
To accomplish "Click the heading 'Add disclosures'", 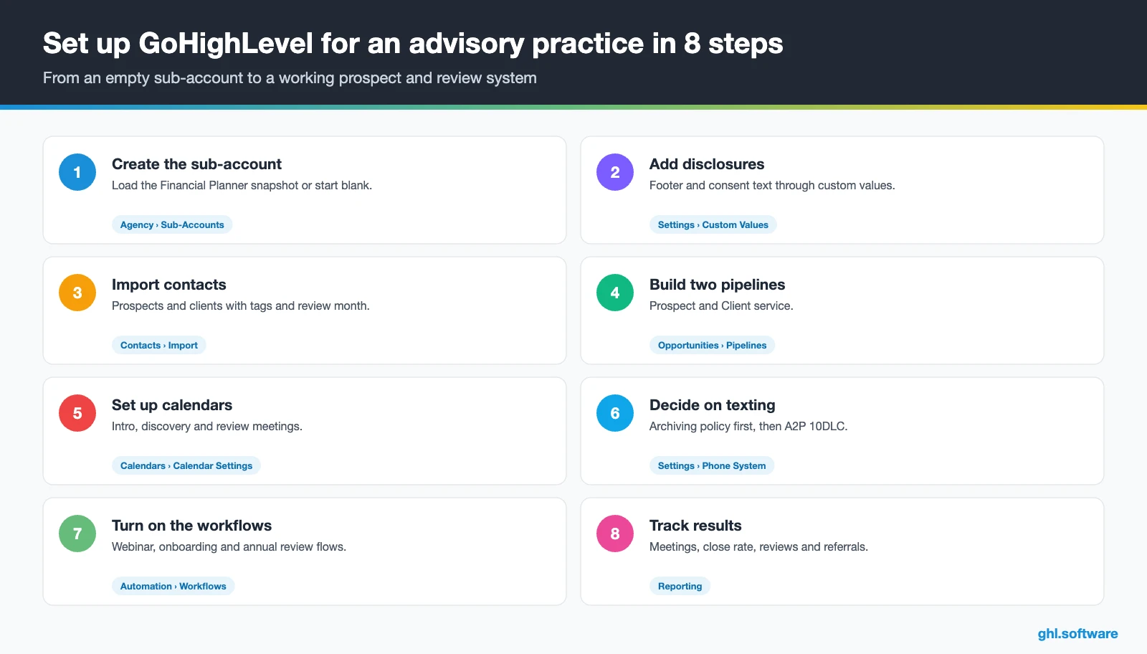I will (x=707, y=164).
